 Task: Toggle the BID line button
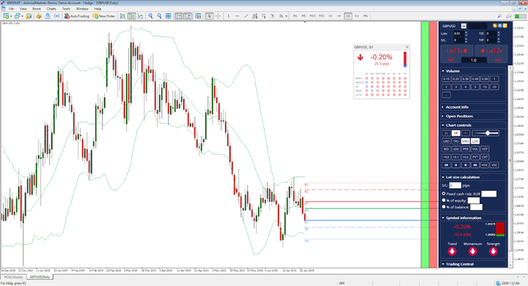[446, 149]
